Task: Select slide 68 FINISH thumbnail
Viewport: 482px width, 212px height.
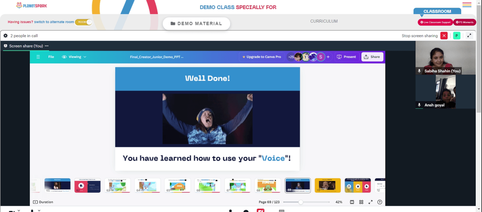Action: (x=268, y=185)
